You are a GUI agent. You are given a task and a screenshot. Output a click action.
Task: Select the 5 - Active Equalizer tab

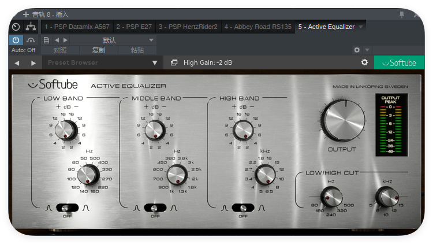(326, 27)
